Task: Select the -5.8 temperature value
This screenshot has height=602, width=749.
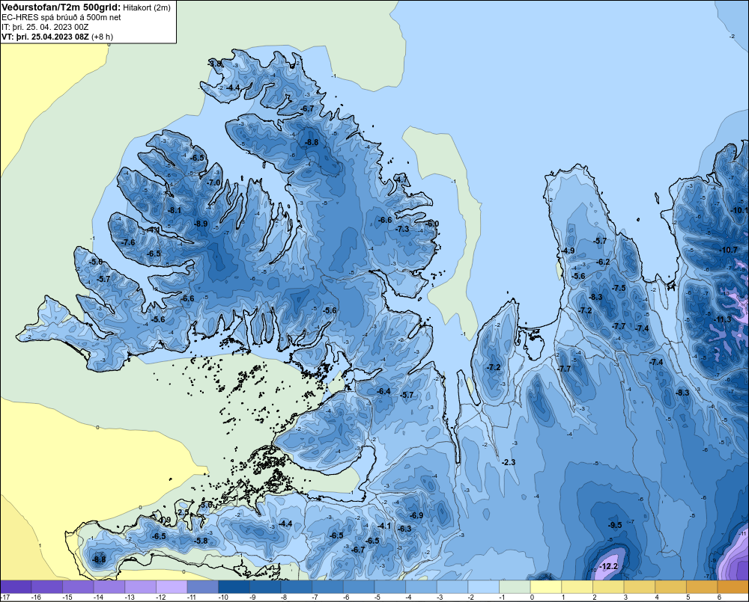Action: [x=201, y=541]
